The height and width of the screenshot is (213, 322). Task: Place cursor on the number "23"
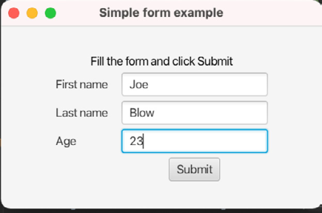(x=136, y=141)
